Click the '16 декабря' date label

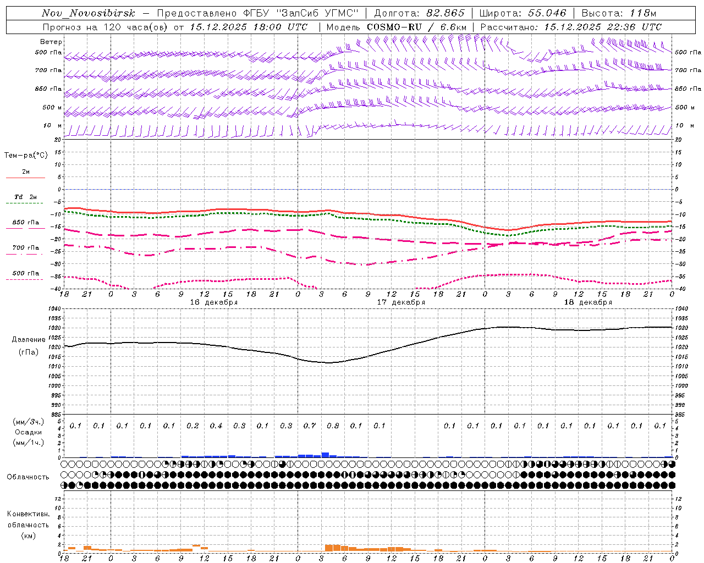(214, 302)
